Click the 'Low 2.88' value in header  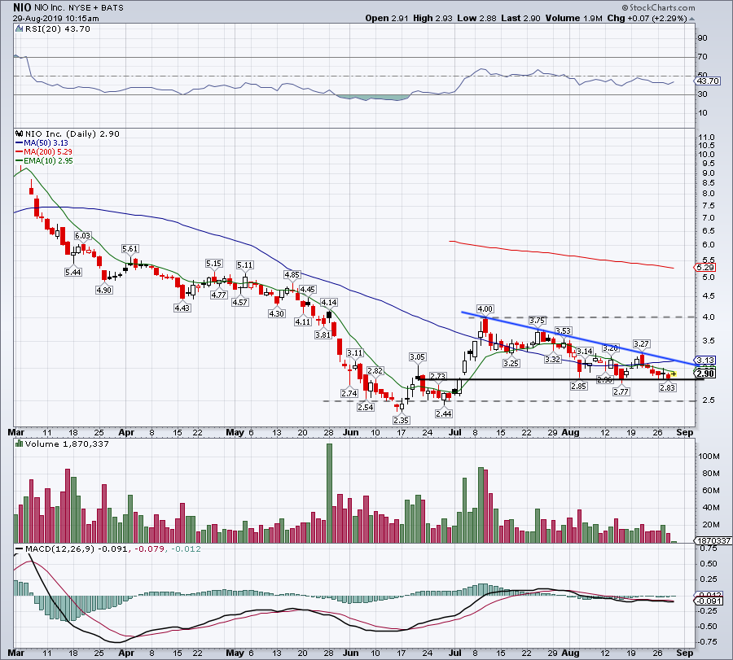pyautogui.click(x=476, y=18)
